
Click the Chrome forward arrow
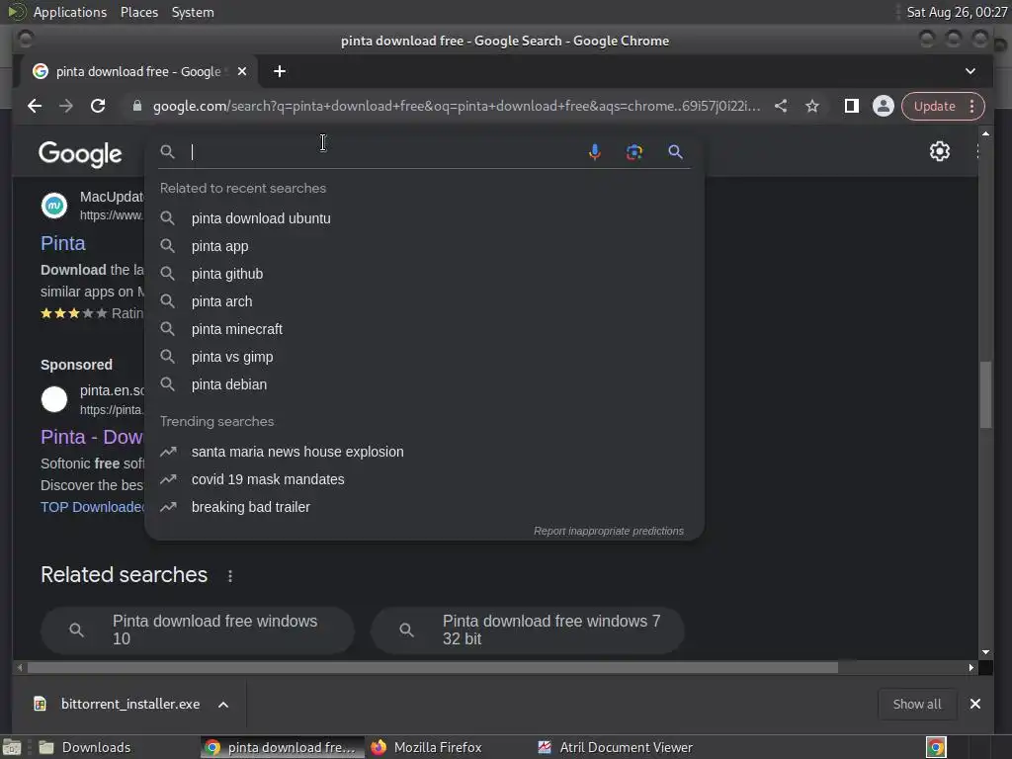(x=66, y=106)
